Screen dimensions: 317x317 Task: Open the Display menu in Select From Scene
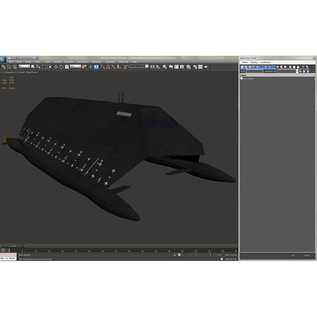click(x=254, y=62)
